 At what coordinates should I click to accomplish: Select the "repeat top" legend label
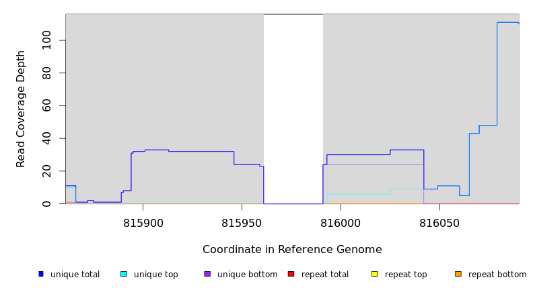pos(406,275)
